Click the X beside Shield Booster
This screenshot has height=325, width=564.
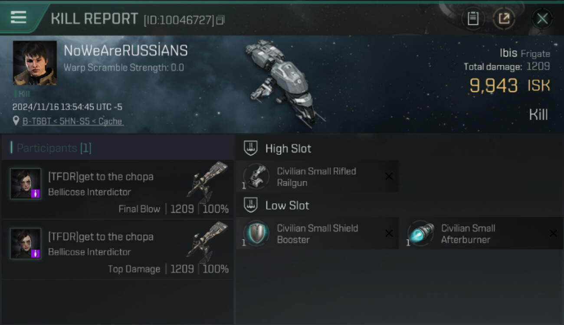(389, 234)
